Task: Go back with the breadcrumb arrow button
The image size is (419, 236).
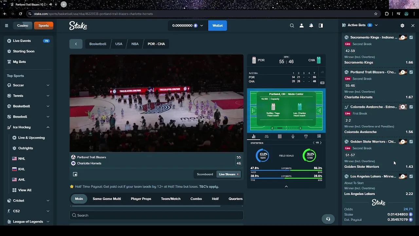Action: pyautogui.click(x=76, y=44)
